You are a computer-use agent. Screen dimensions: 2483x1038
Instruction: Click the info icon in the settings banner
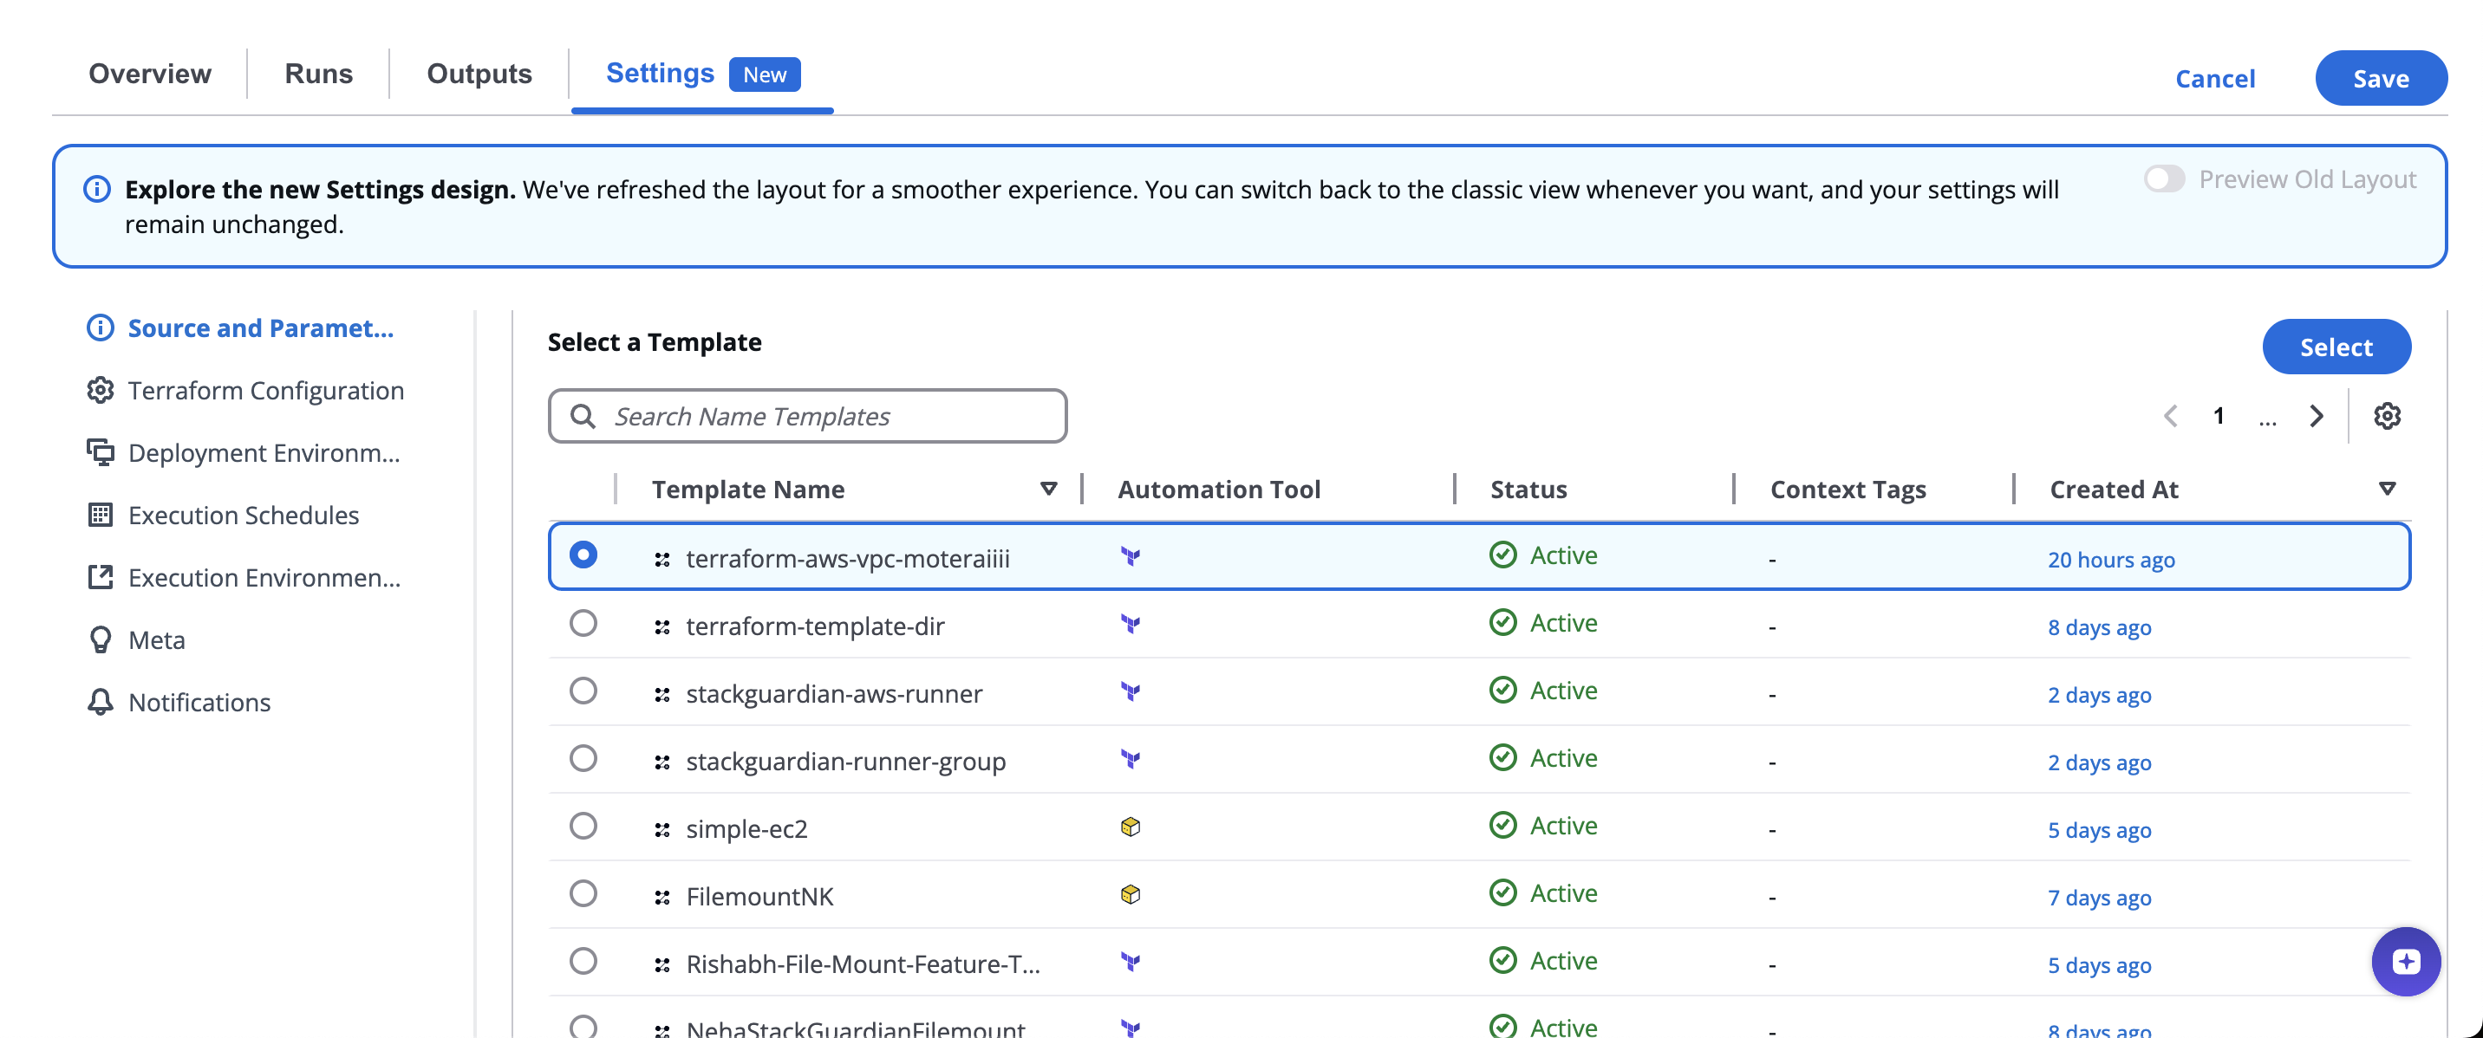[97, 189]
